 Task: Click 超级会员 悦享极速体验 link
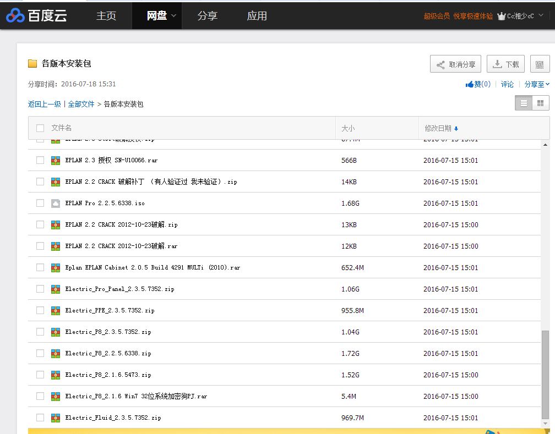click(458, 16)
